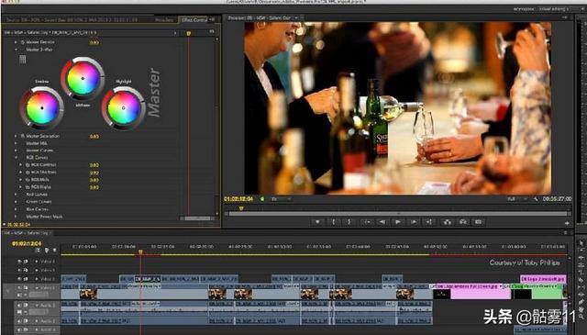This screenshot has height=335, width=587.
Task: Toggle the Video 3 track eye visibility
Action: pos(19,270)
